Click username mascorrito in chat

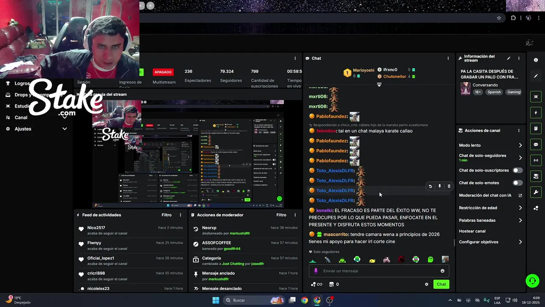coord(336,234)
